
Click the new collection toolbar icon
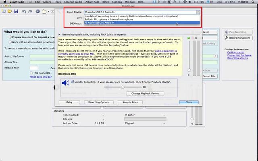(4, 12)
